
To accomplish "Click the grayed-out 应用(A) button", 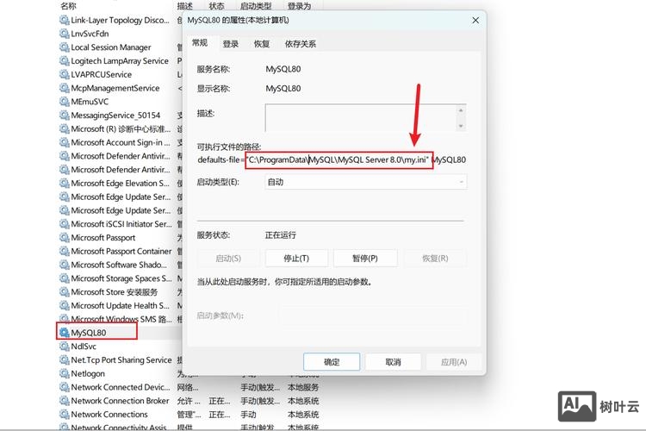I will point(454,362).
